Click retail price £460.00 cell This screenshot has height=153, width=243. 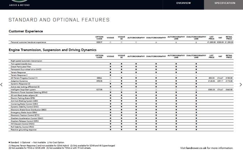coord(229,90)
